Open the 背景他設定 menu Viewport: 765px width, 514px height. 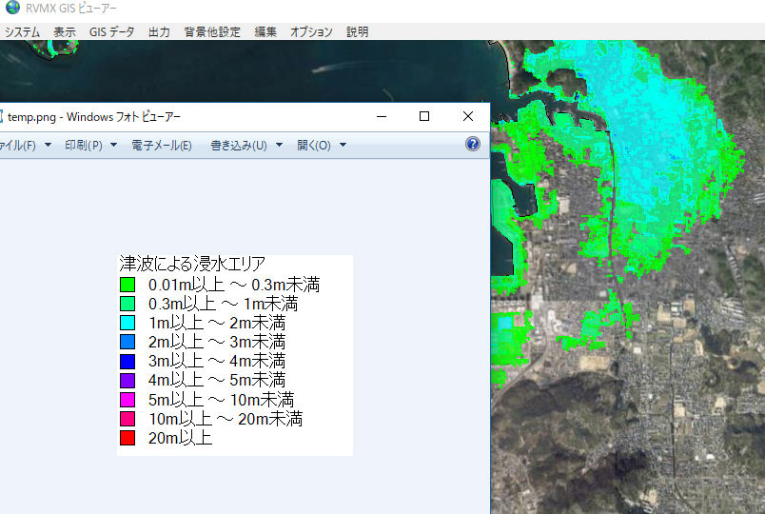point(212,31)
